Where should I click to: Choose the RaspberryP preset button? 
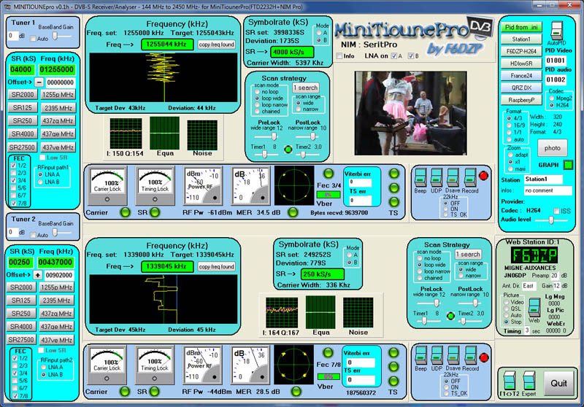click(521, 100)
